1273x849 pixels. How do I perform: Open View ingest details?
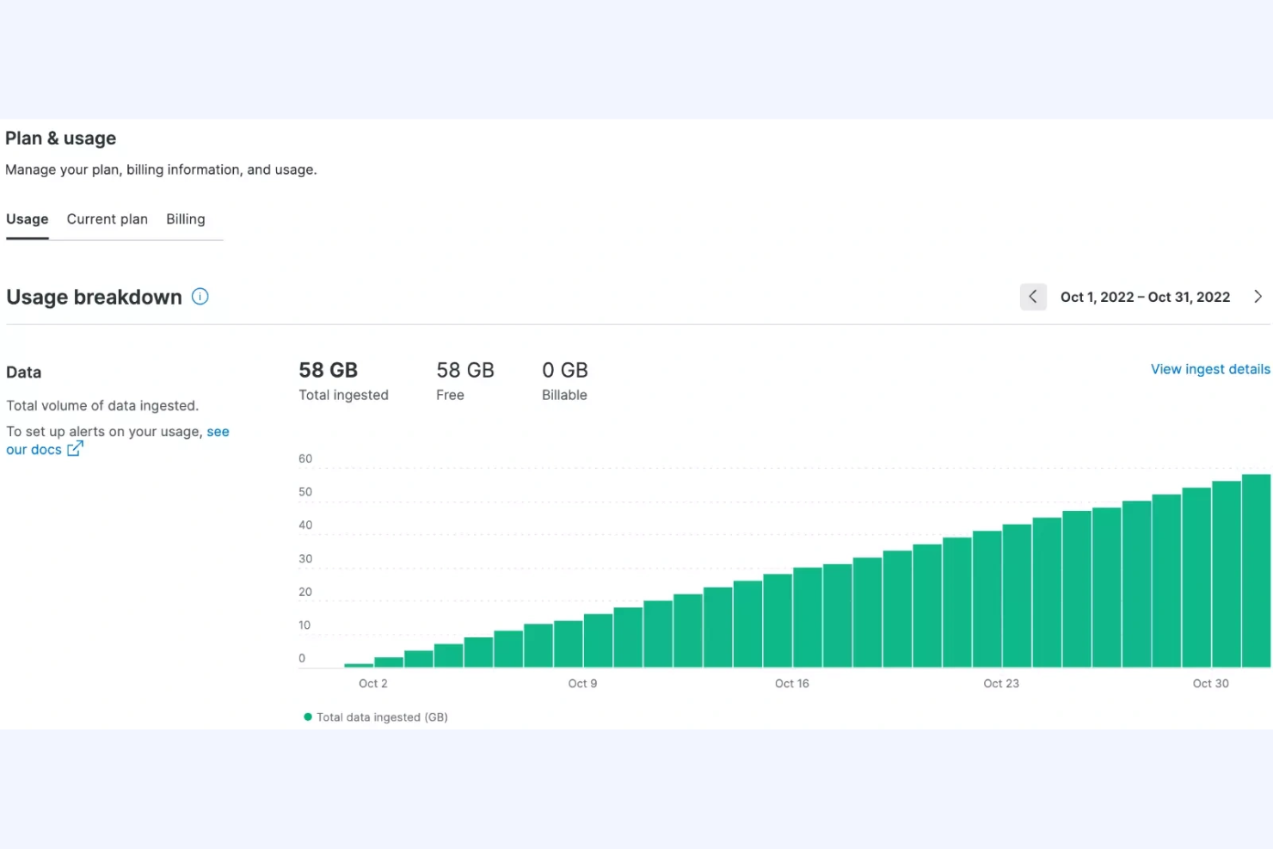(x=1210, y=368)
